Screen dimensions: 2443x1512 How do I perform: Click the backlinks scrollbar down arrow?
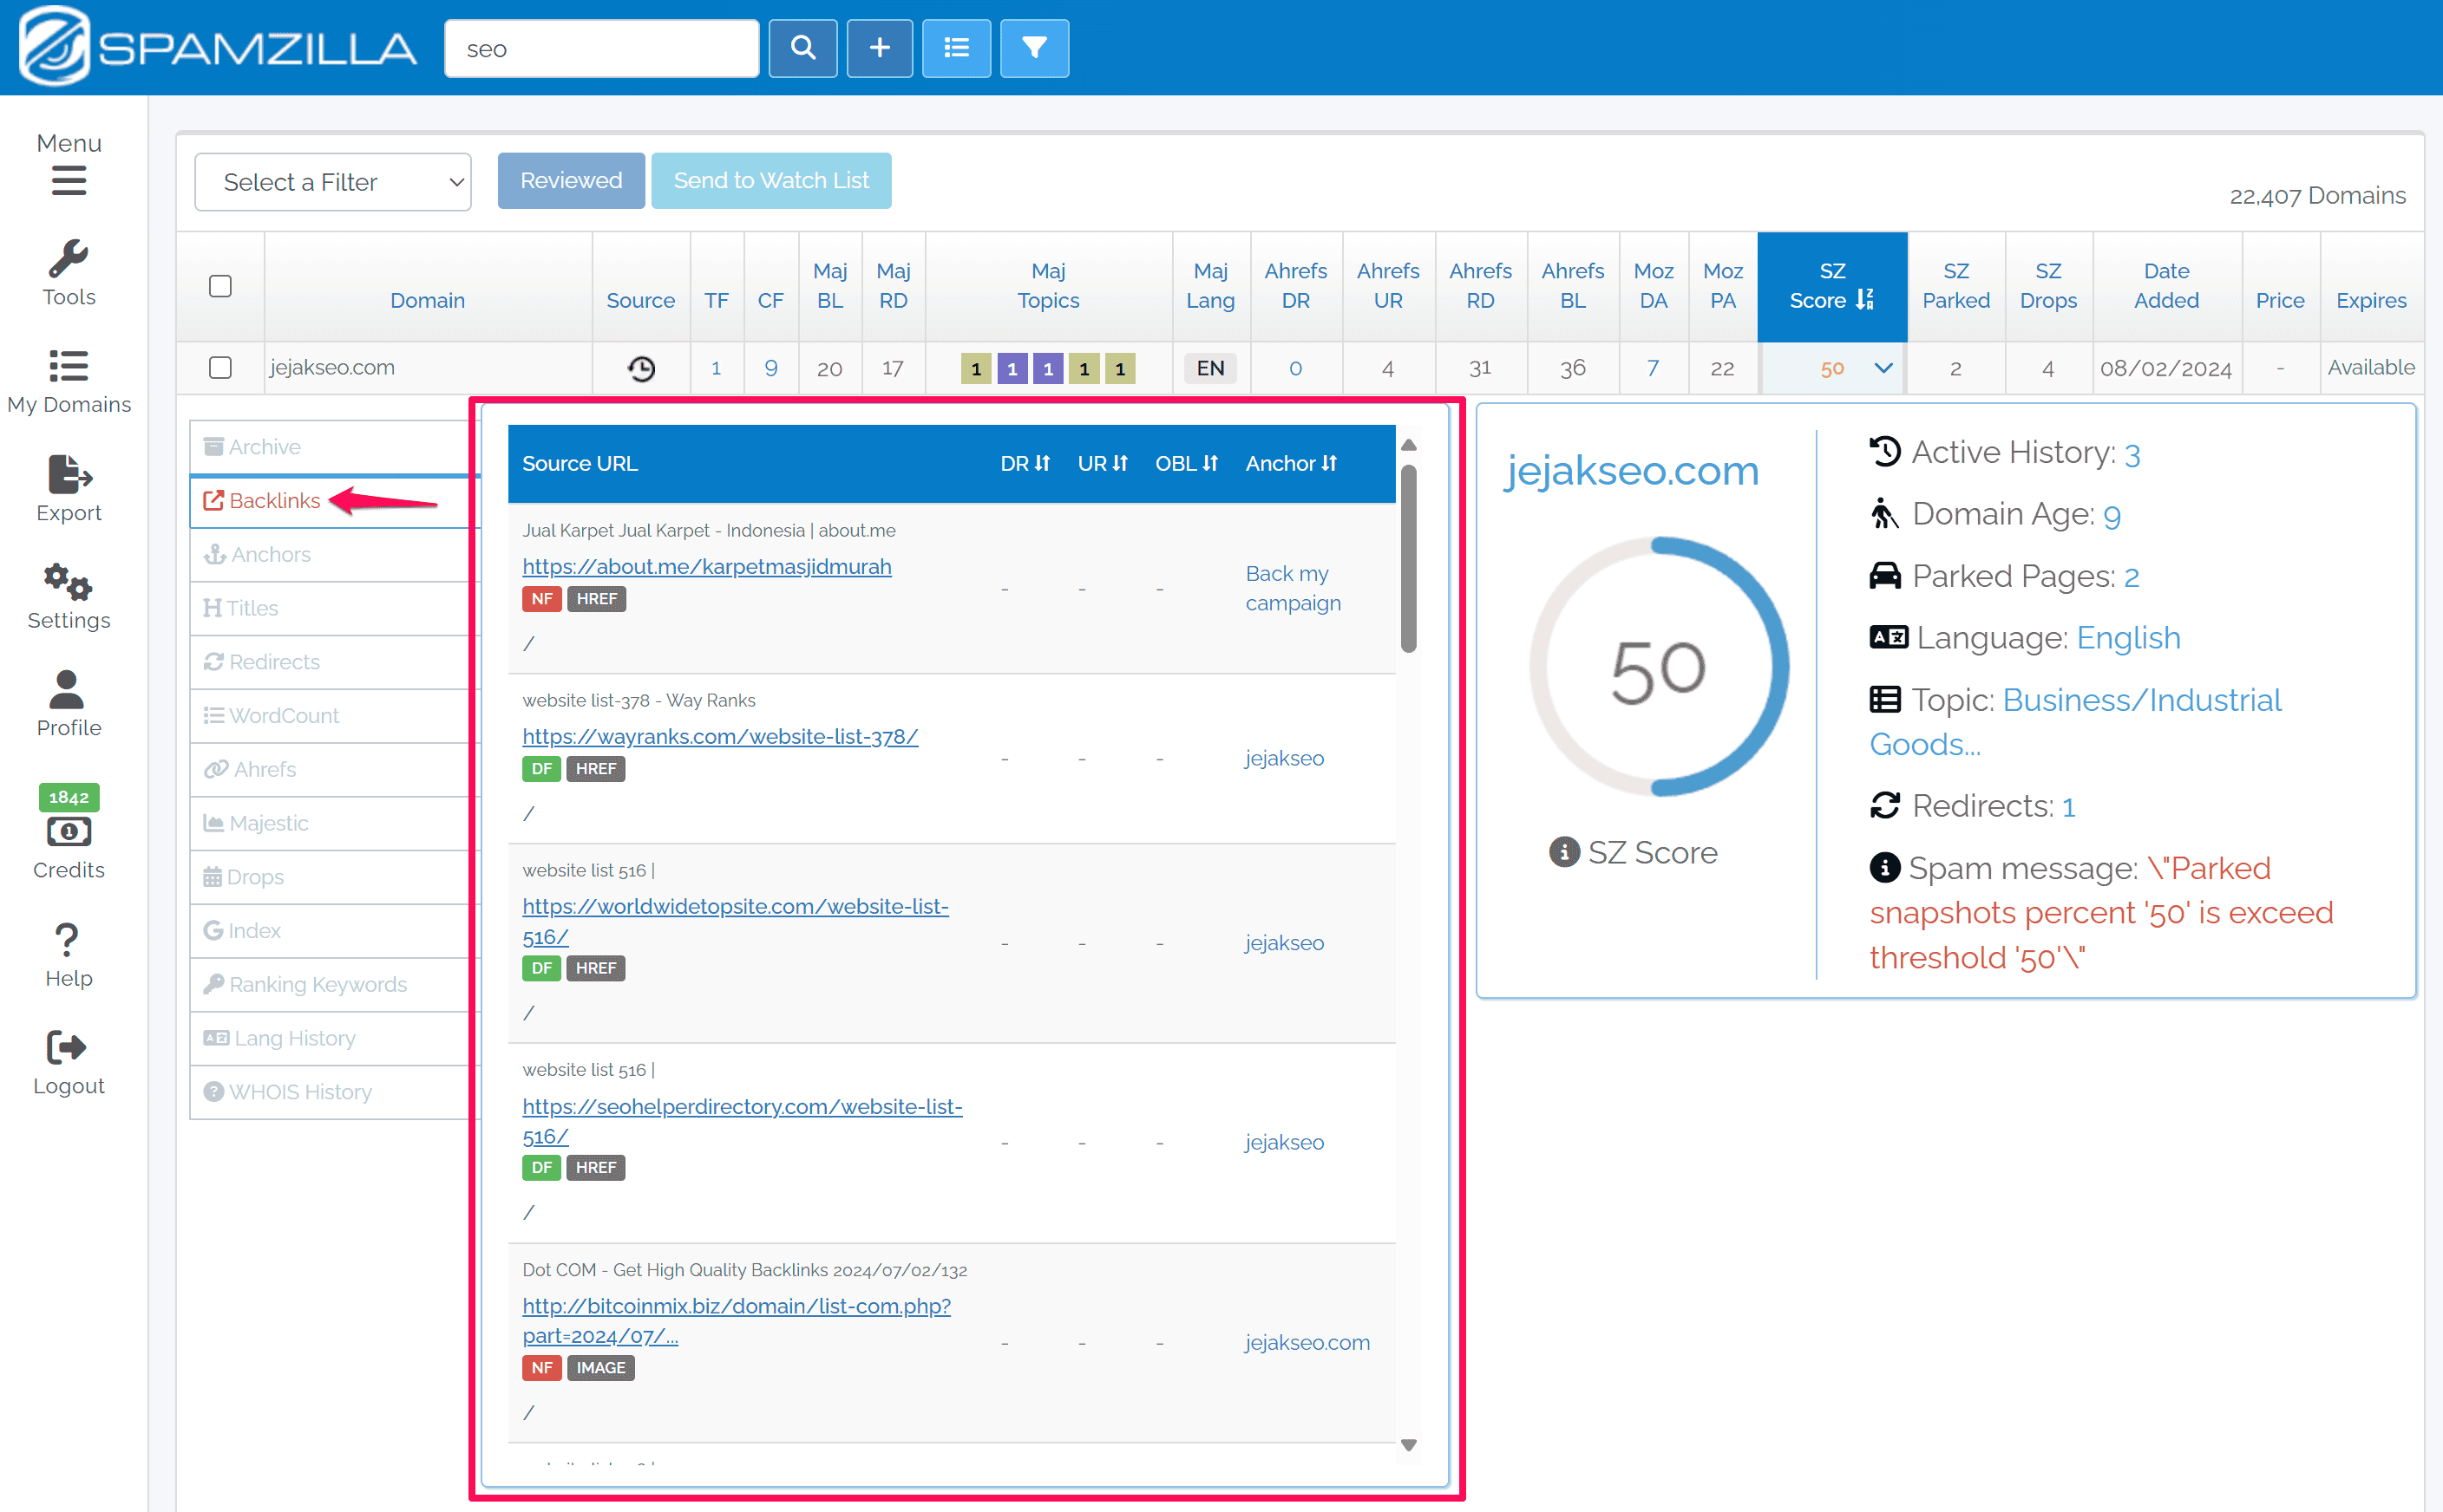(x=1409, y=1446)
